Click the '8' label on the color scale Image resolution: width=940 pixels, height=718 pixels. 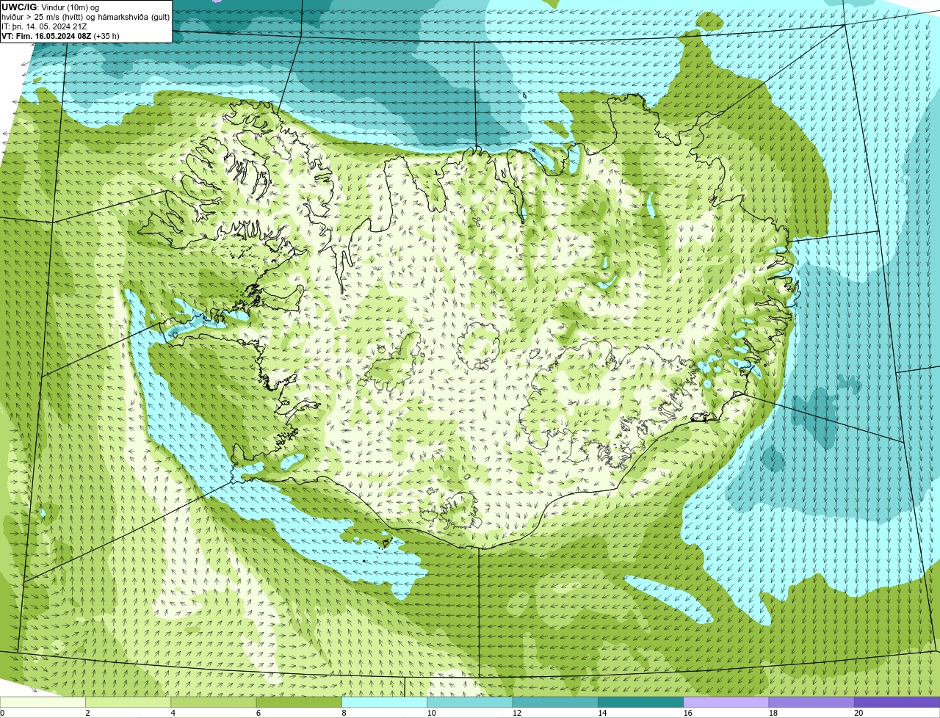[344, 713]
